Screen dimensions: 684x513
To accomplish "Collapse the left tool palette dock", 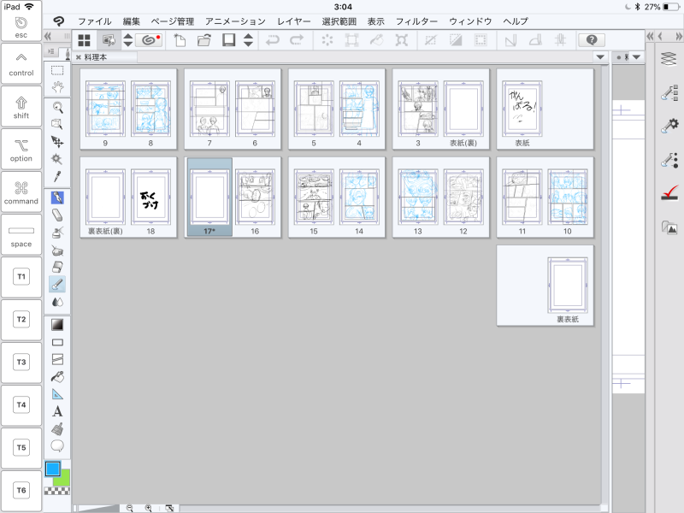I will point(48,36).
